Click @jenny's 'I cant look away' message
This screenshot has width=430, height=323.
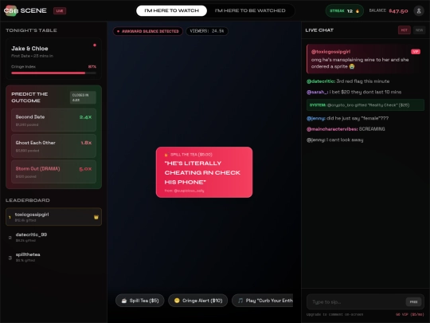coord(334,140)
